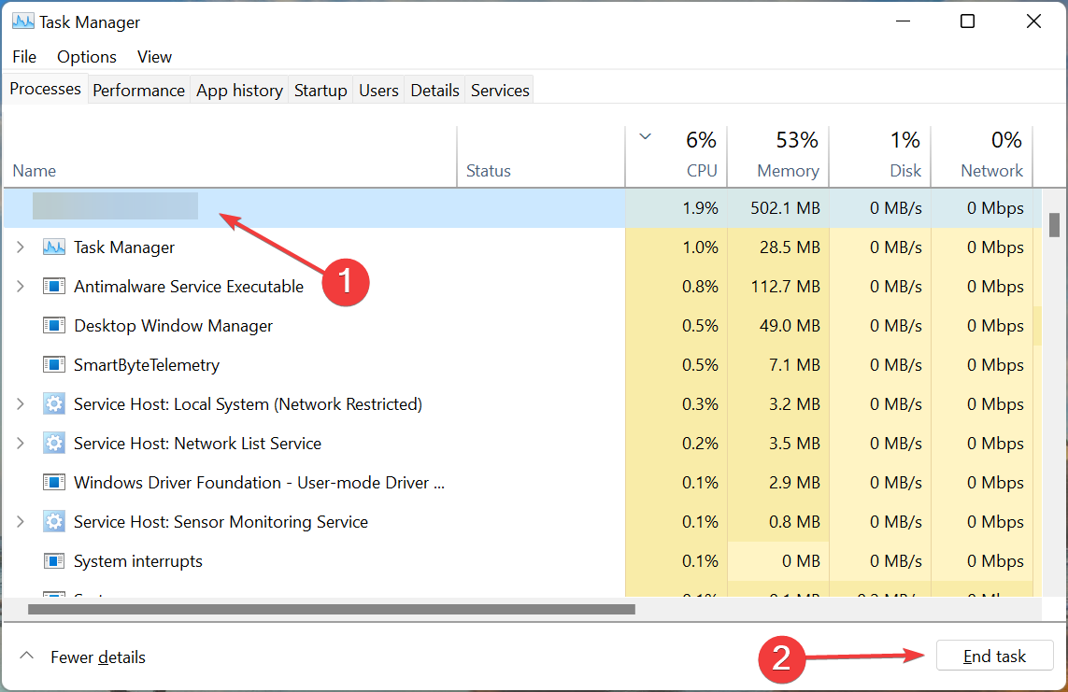Viewport: 1068px width, 692px height.
Task: Click the 1.9% CPU cell
Action: click(676, 208)
